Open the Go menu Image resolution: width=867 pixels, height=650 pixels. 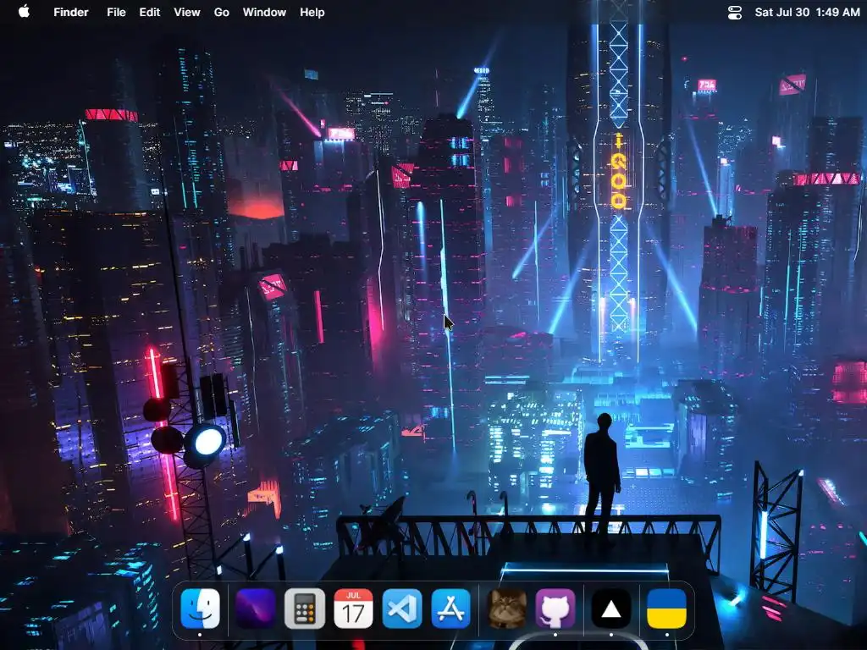click(221, 12)
